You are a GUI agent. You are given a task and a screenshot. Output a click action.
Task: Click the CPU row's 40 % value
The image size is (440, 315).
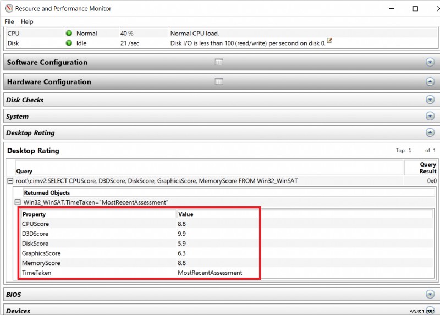127,34
